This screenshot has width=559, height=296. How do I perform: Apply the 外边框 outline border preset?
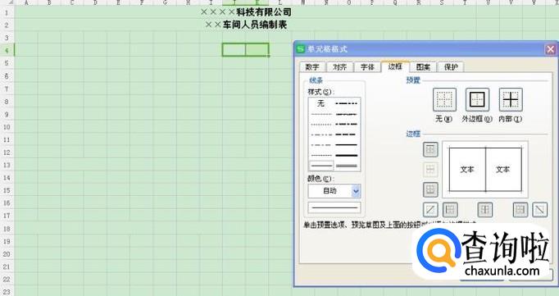click(x=477, y=99)
